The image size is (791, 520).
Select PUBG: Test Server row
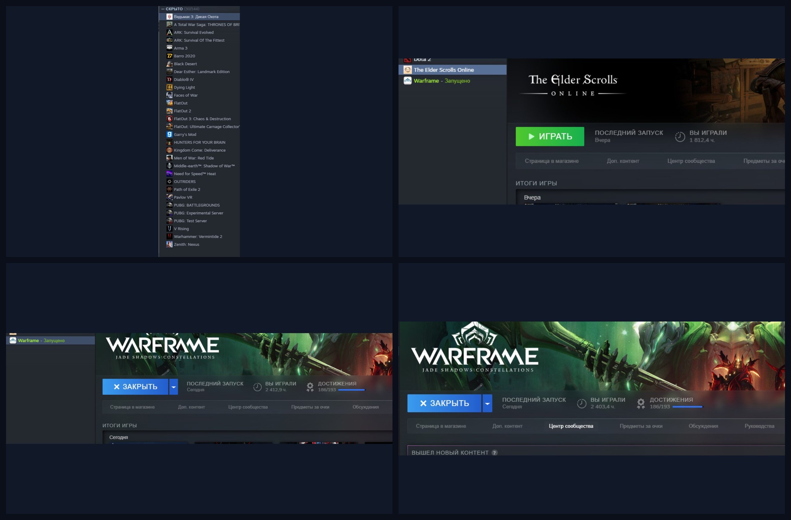[x=199, y=221]
